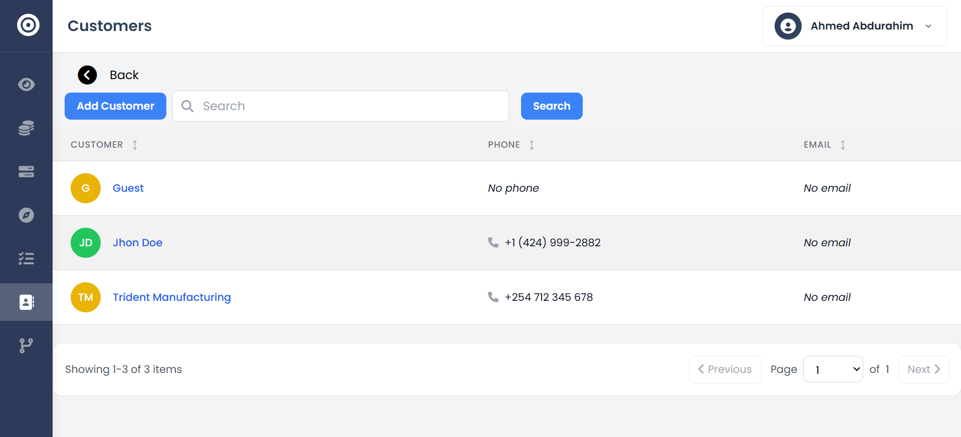This screenshot has width=961, height=437.
Task: Click the Back navigation arrow
Action: (x=87, y=75)
